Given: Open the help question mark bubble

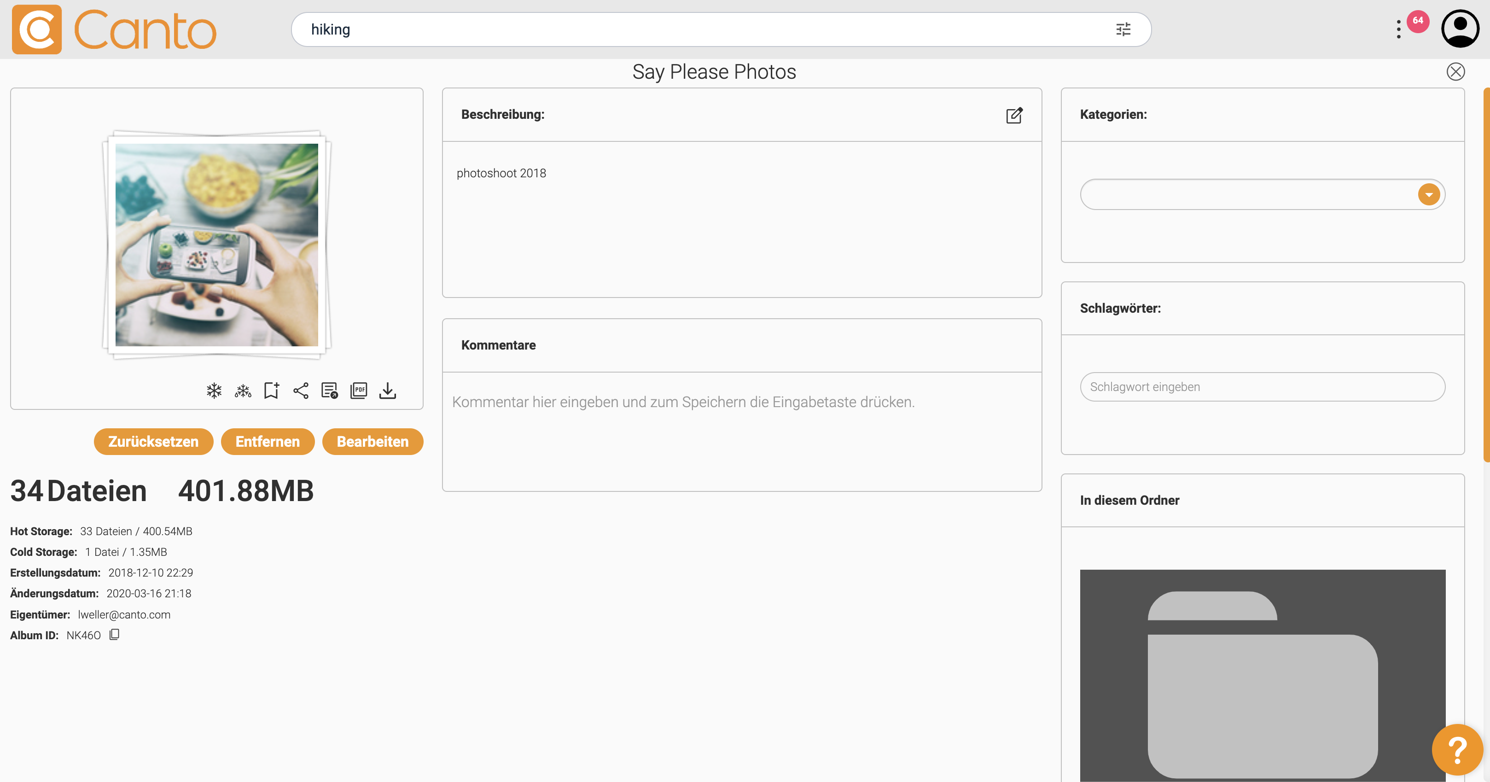Looking at the screenshot, I should [x=1457, y=750].
